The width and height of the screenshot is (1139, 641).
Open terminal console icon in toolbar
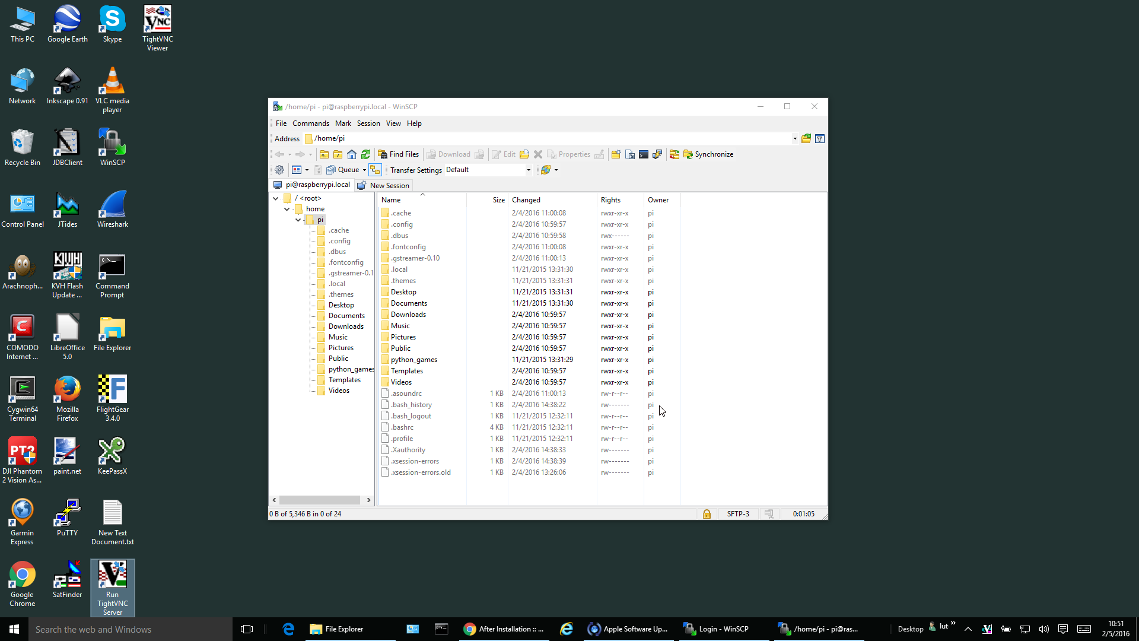(x=644, y=154)
